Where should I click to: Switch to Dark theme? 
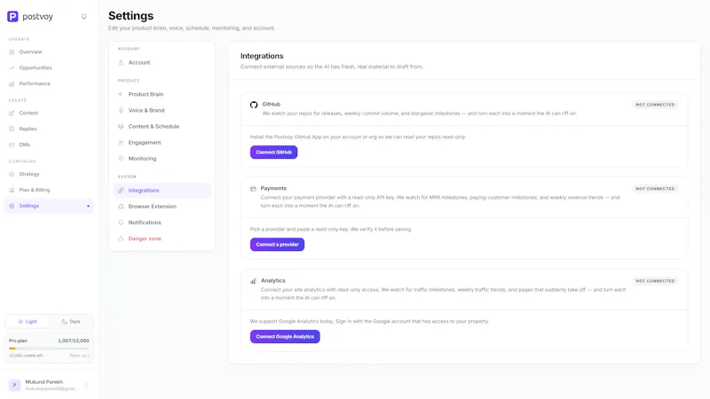(71, 322)
